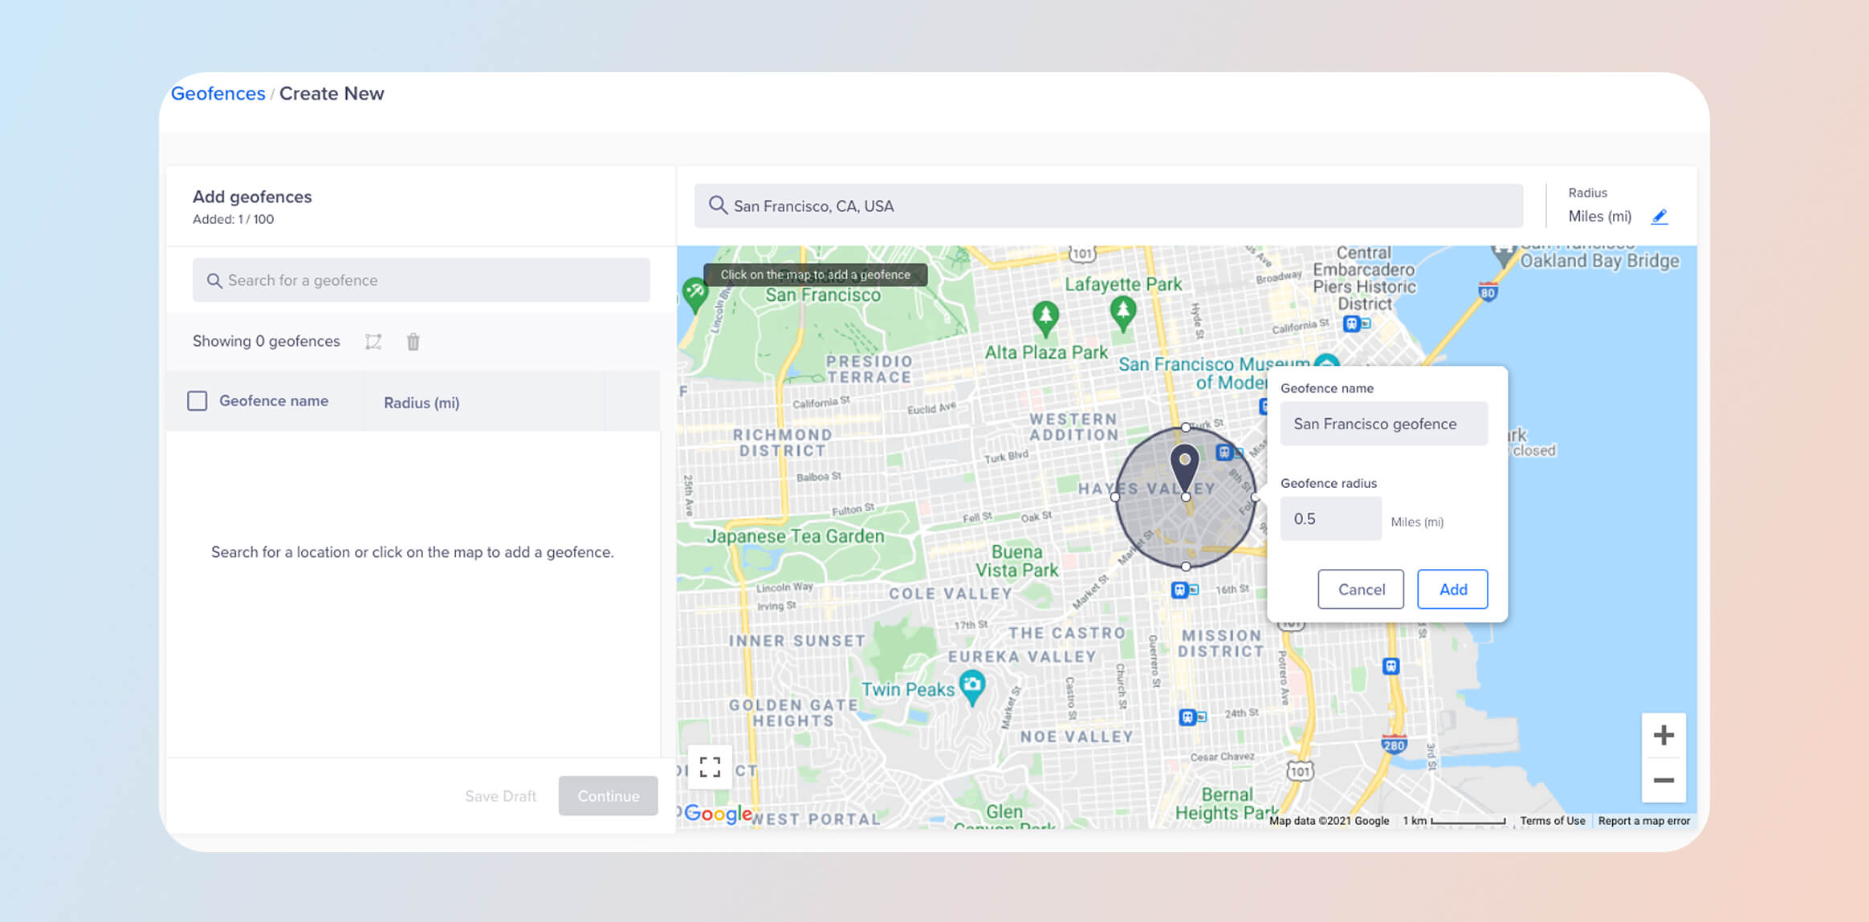Cancel the San Francisco geofence creation
This screenshot has height=922, width=1869.
pyautogui.click(x=1360, y=589)
